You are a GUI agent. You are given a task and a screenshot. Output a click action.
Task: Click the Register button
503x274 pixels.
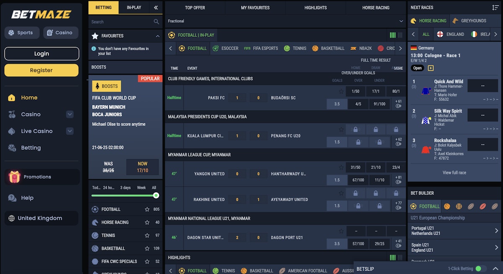[x=41, y=70]
